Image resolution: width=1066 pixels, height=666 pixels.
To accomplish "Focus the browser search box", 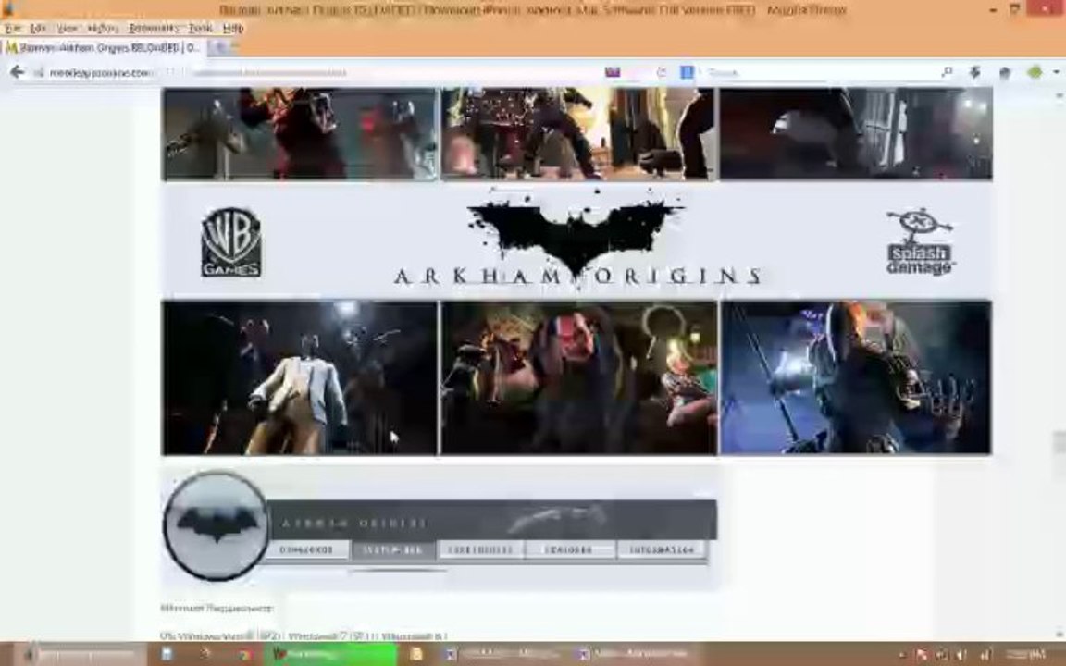I will pyautogui.click(x=819, y=72).
